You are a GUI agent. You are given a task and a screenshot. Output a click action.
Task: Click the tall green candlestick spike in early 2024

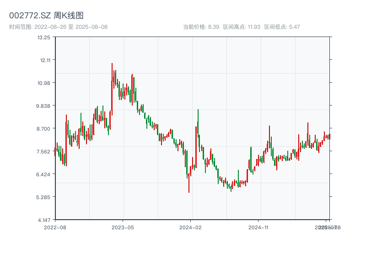[198, 123]
